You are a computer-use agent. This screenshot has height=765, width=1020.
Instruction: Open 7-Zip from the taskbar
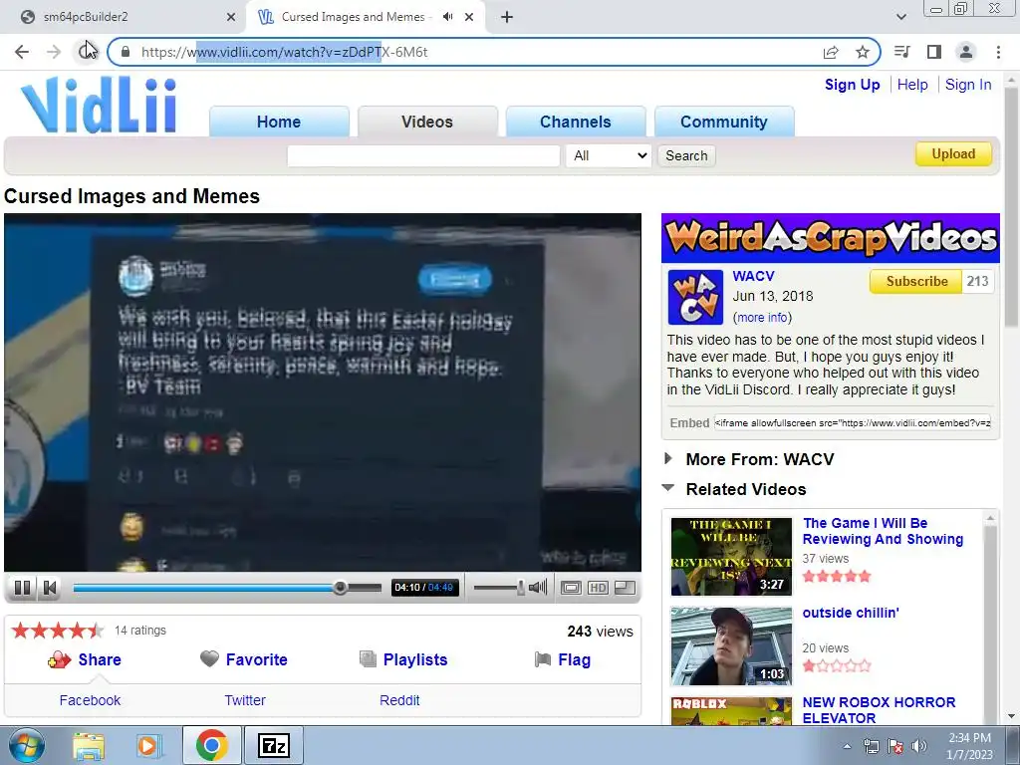pos(273,745)
